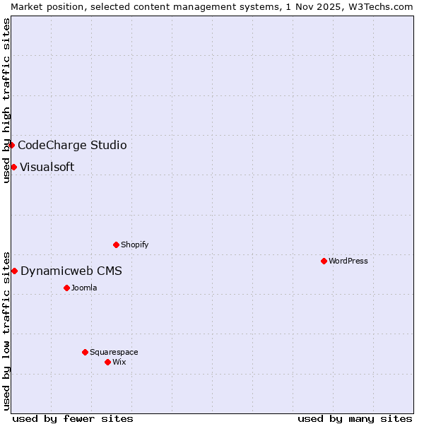Select the Dynamicweb CMS data point marker
The width and height of the screenshot is (424, 424).
14,271
